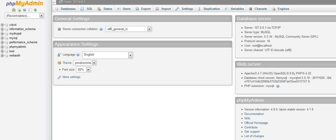Viewport: 336px width, 140px height.
Task: Open the Recent tables dropdown
Action: tap(24, 16)
